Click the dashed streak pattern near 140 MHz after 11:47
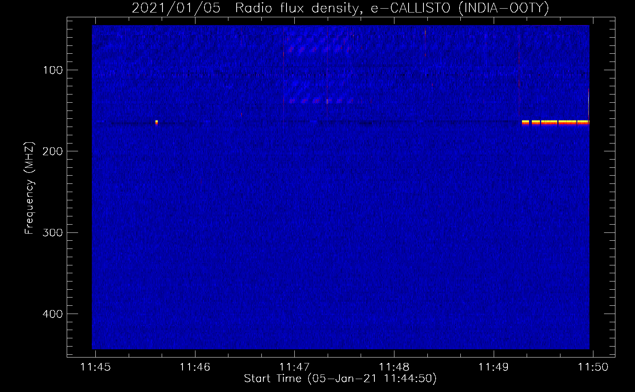Image resolution: width=635 pixels, height=392 pixels. [x=321, y=101]
